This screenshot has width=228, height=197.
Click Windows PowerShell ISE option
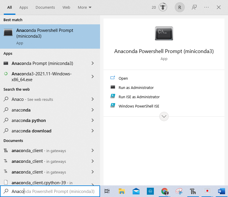point(139,106)
